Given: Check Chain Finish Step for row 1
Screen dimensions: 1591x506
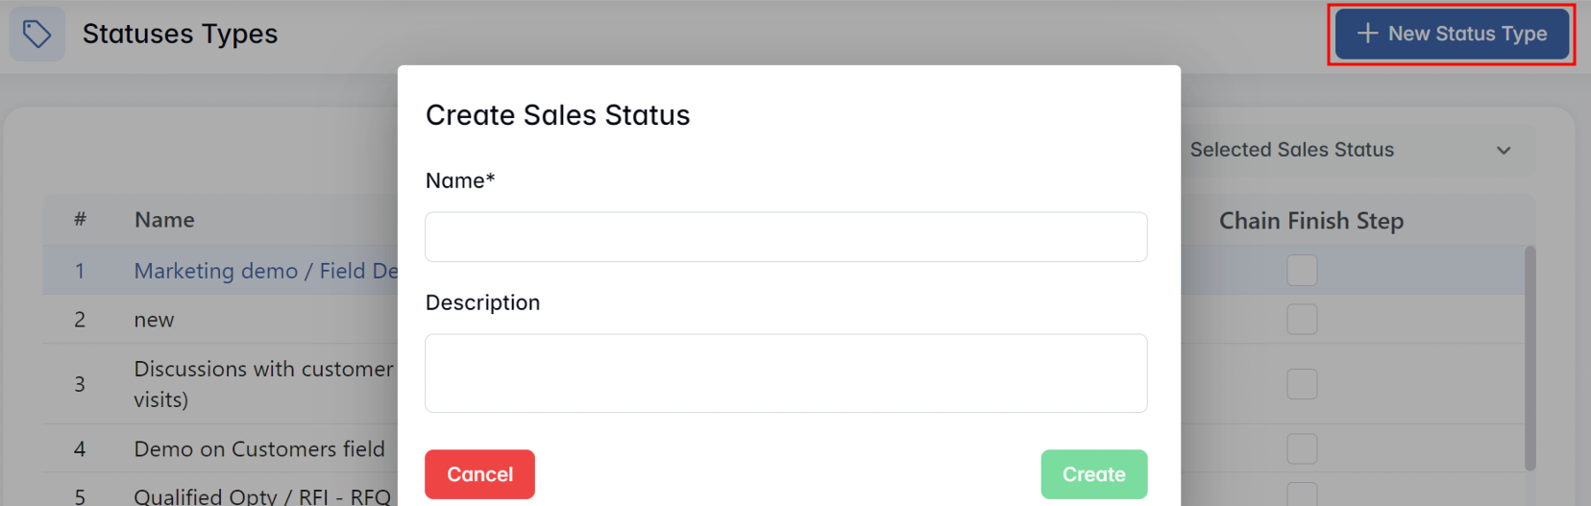Looking at the screenshot, I should 1302,271.
